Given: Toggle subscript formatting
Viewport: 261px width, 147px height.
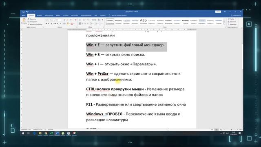Looking at the screenshot, I should pos(58,24).
